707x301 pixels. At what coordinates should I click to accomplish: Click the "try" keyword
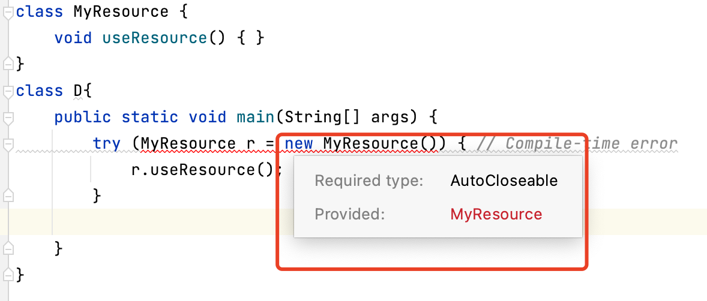pyautogui.click(x=107, y=144)
